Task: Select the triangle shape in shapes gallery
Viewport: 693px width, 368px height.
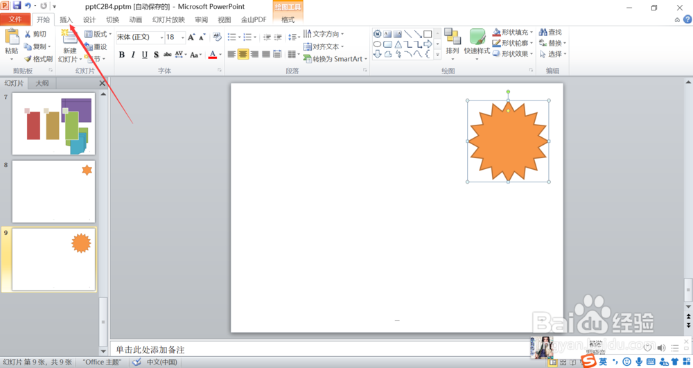Action: tap(398, 44)
